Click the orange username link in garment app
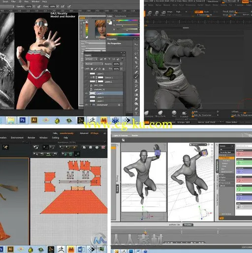The width and height of the screenshot is (252, 253). pyautogui.click(x=66, y=133)
